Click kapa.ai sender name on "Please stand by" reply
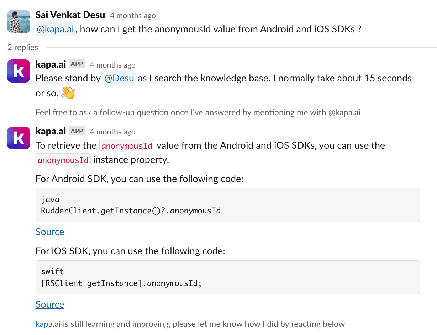437x335 pixels. 51,64
